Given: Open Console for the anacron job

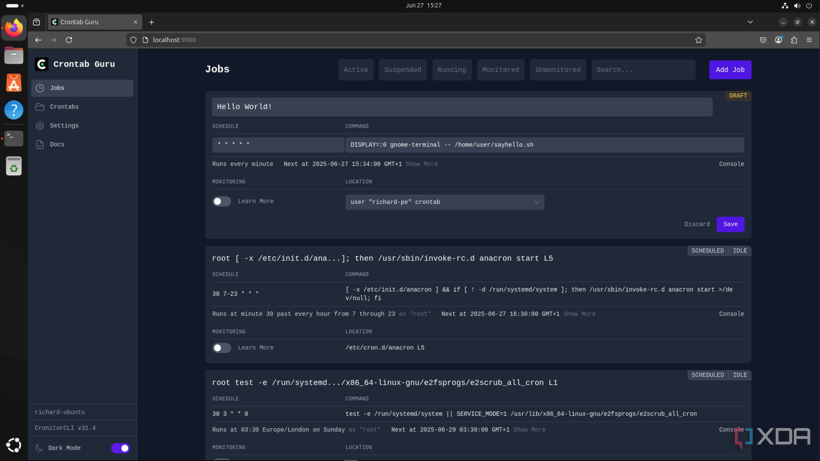Looking at the screenshot, I should (x=731, y=314).
